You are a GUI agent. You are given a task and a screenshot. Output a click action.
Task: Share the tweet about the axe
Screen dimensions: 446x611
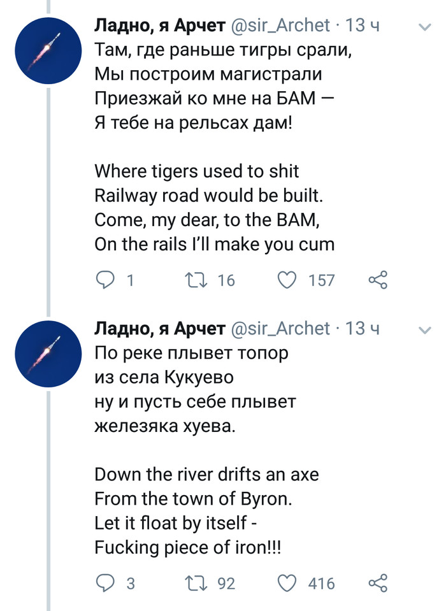(x=378, y=583)
